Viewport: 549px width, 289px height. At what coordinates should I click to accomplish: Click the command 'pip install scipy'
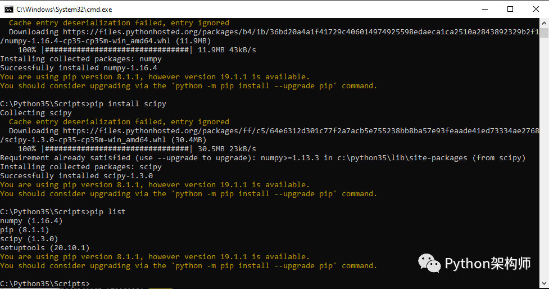[128, 103]
